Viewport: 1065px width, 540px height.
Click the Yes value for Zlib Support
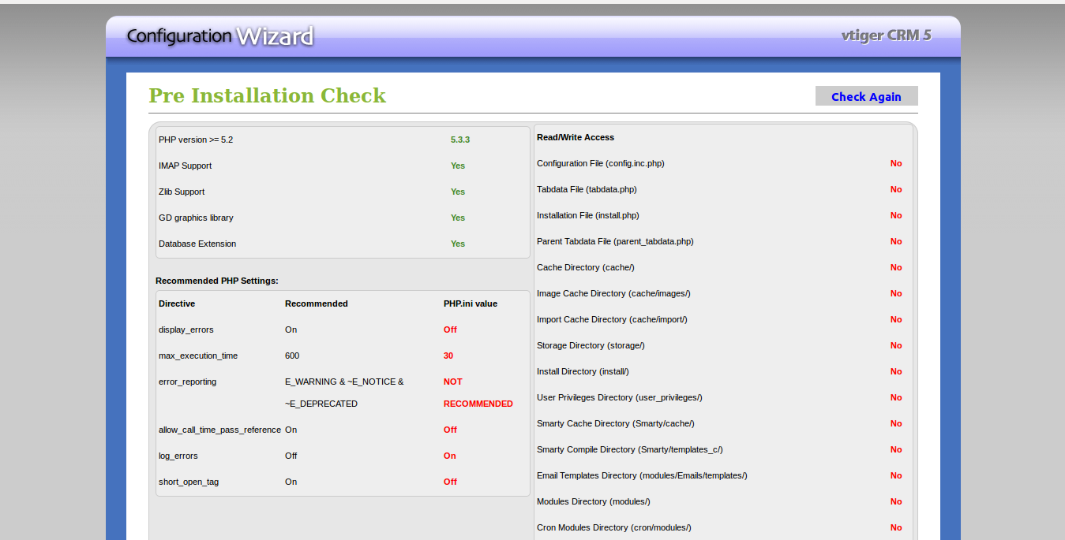coord(458,192)
